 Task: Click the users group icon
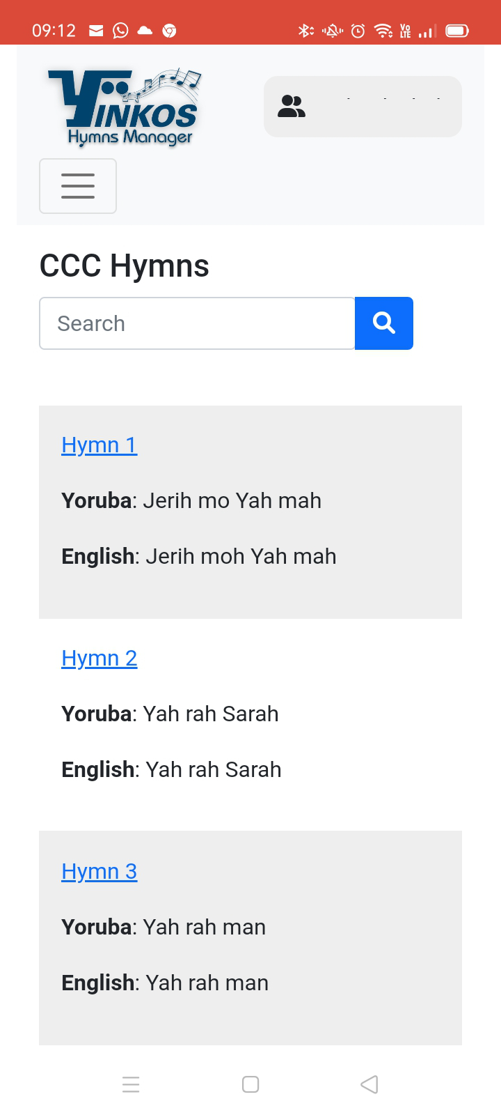pos(292,107)
